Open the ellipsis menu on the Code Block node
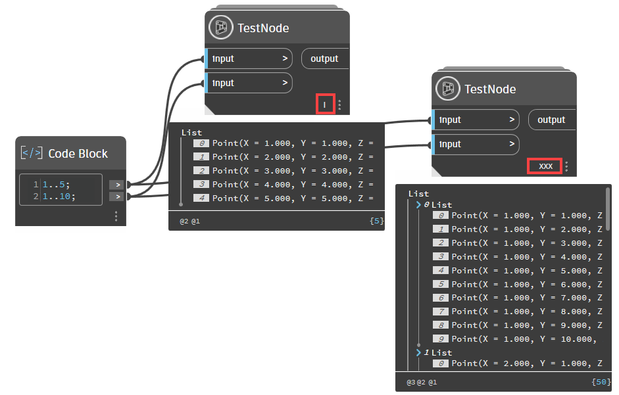Viewport: 619px width, 395px height. tap(116, 215)
